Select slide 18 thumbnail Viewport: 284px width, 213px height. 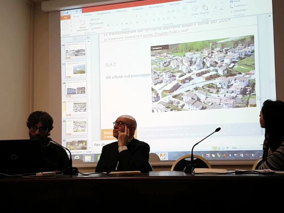[x=76, y=89]
